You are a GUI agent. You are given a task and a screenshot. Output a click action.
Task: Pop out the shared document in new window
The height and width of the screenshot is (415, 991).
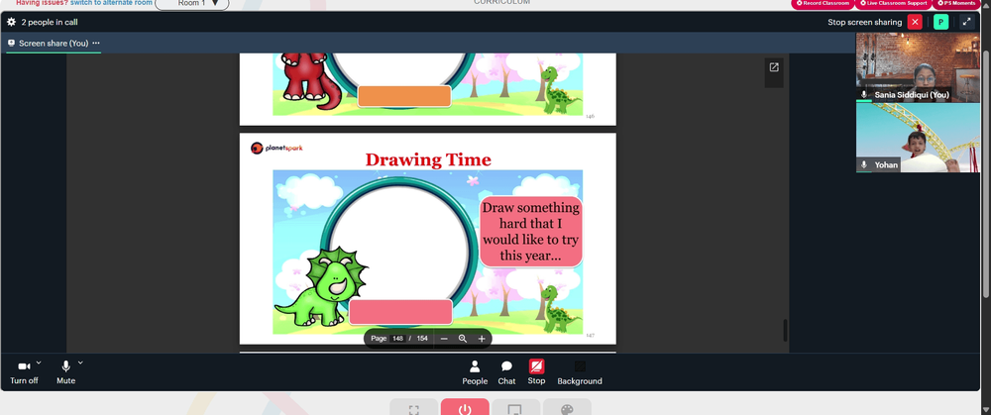(774, 67)
